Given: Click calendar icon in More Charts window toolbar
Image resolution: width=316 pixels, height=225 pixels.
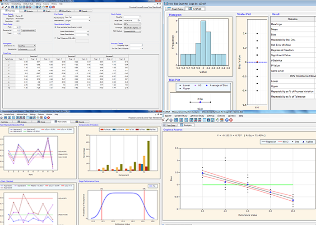Looking at the screenshot, I should click(x=42, y=118).
